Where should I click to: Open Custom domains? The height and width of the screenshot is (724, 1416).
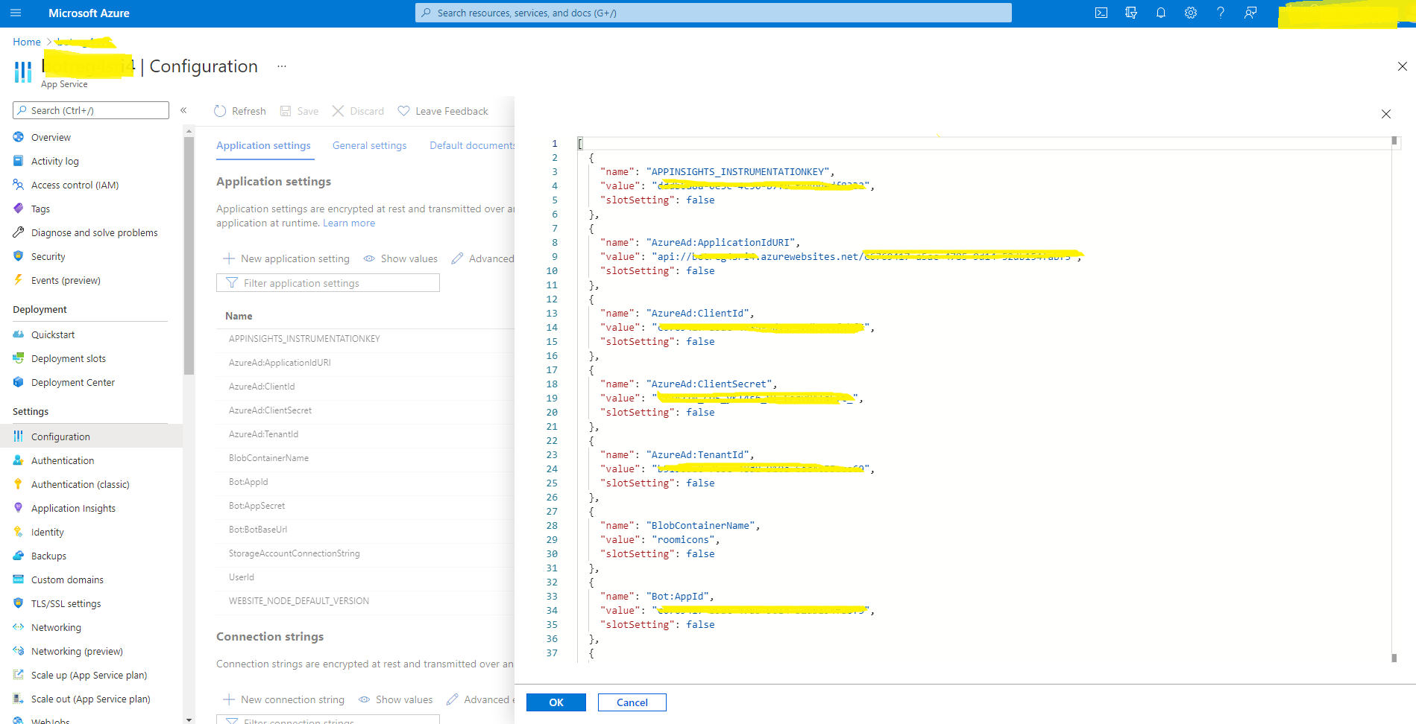click(x=67, y=579)
